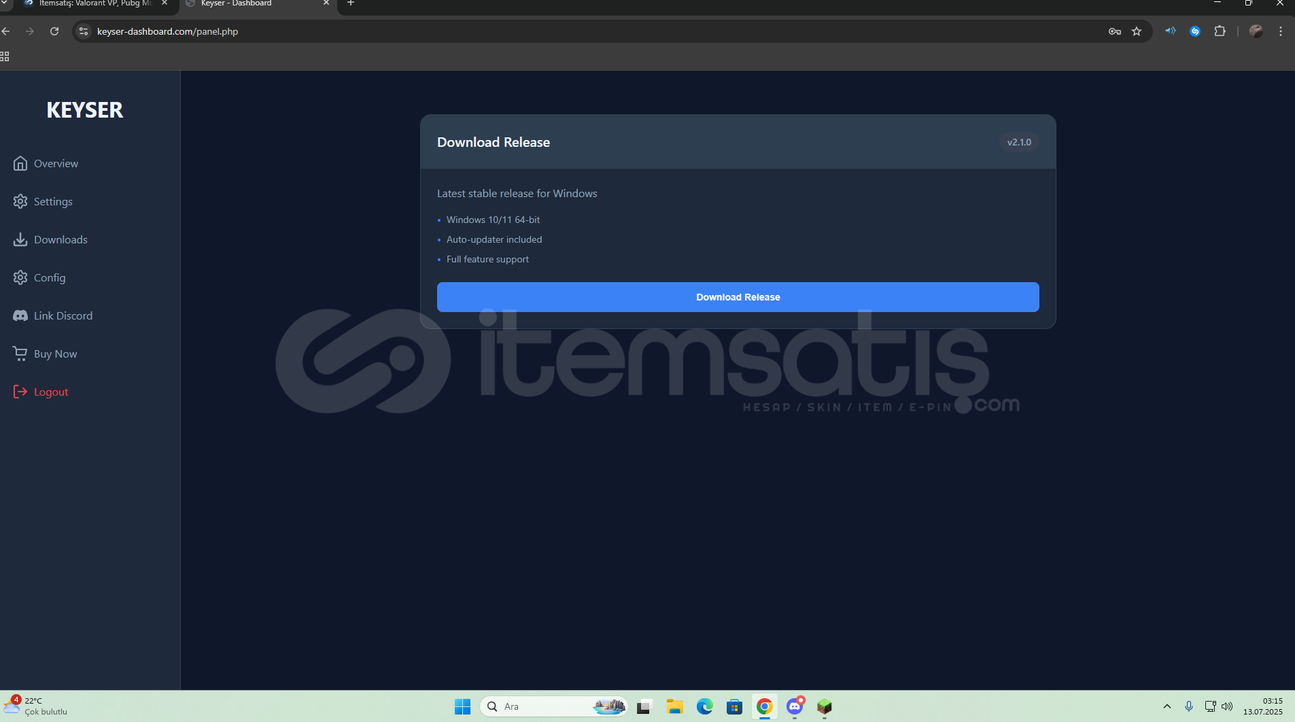Open a new browser tab

[x=351, y=3]
